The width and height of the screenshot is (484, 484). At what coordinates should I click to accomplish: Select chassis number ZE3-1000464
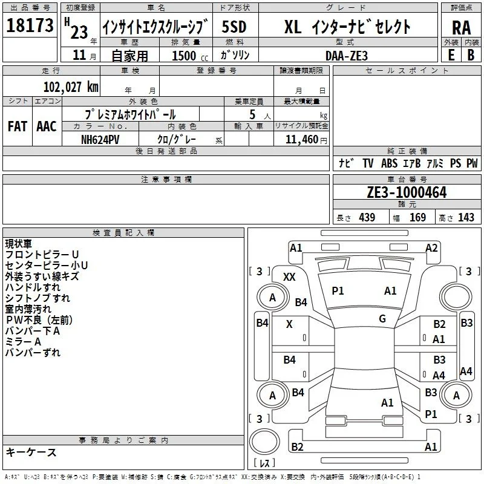click(x=407, y=192)
